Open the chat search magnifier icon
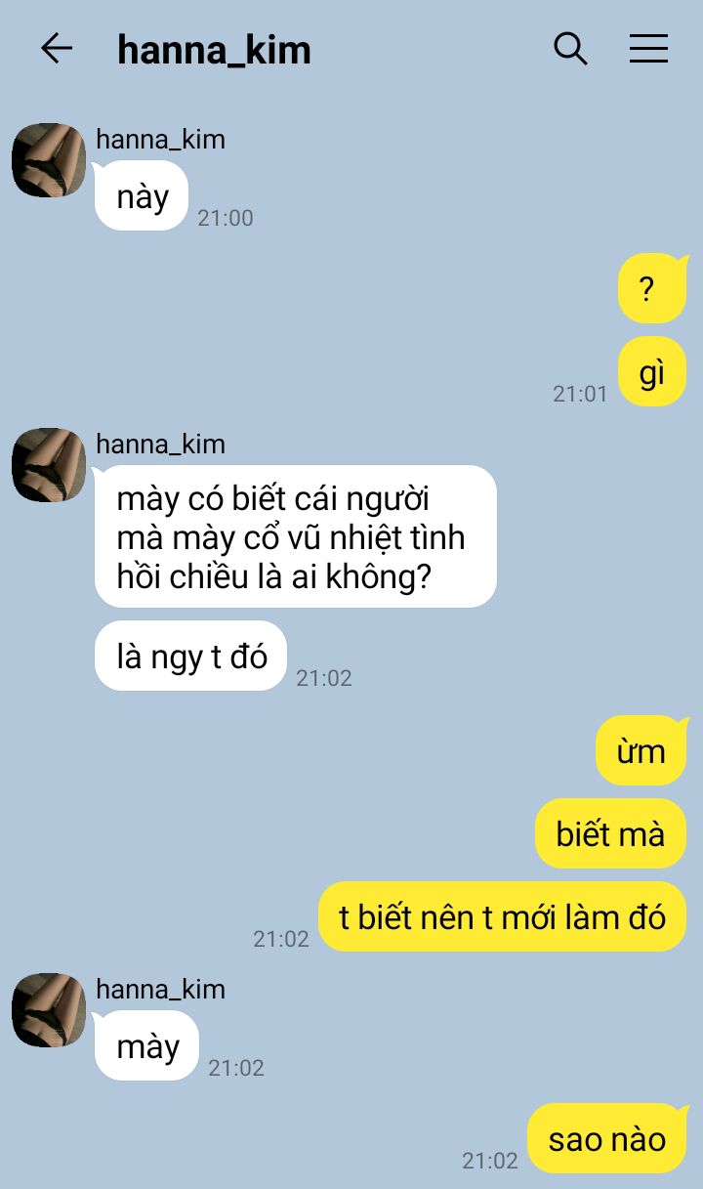Image resolution: width=703 pixels, height=1189 pixels. pyautogui.click(x=570, y=48)
